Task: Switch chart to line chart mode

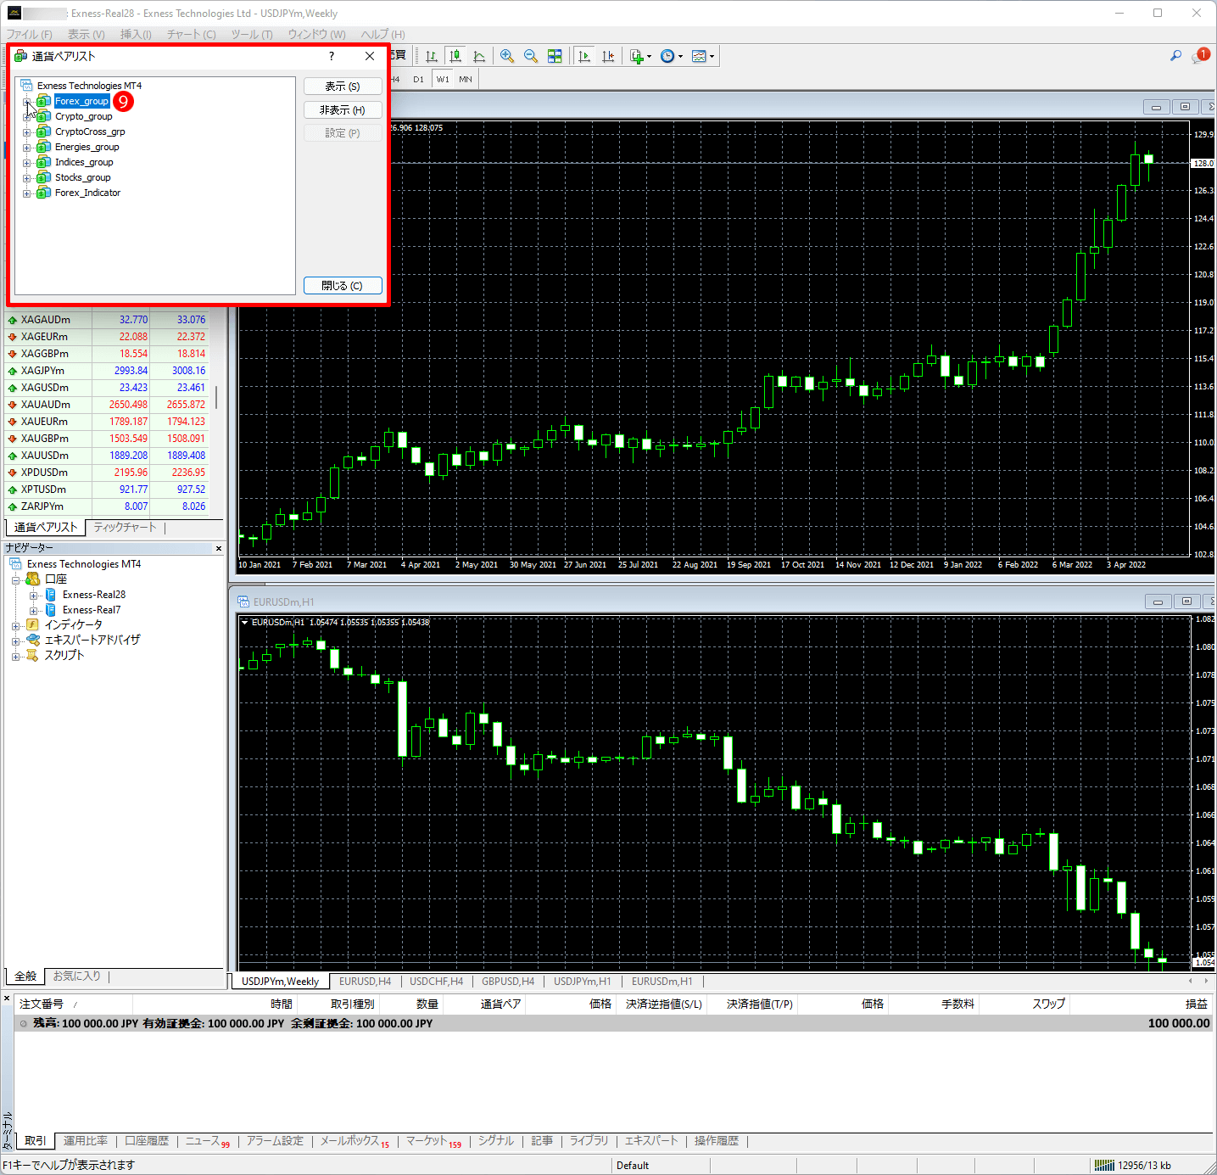Action: point(479,56)
